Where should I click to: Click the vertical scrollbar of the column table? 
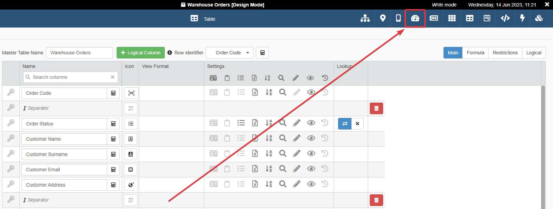tap(543, 146)
